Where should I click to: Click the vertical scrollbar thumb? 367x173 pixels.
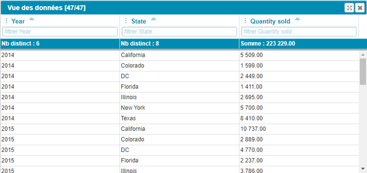[x=362, y=71]
